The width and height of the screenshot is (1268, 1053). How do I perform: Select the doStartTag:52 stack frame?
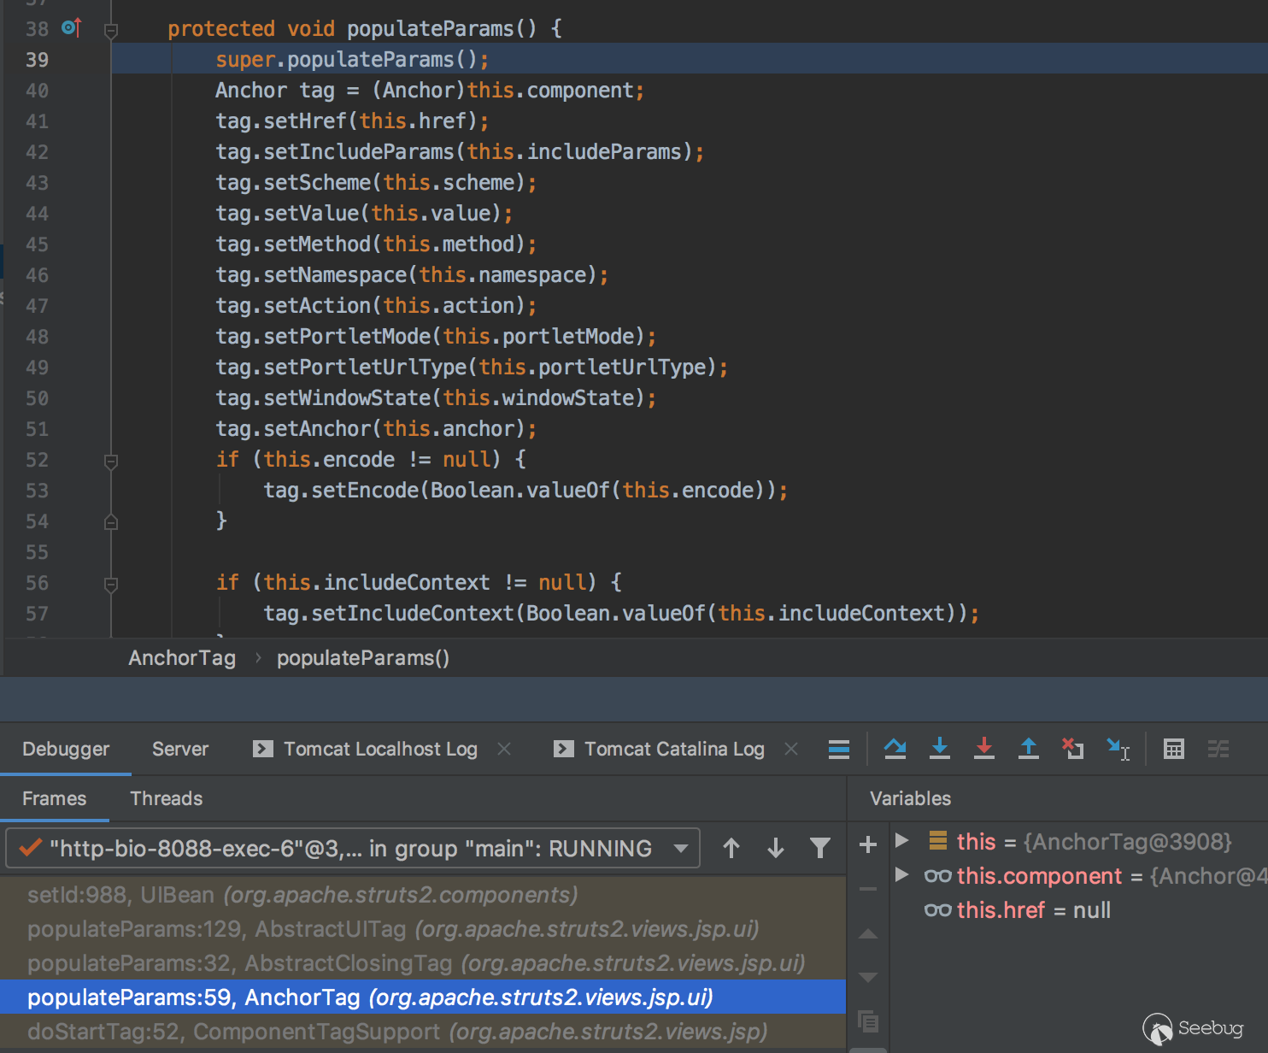coord(397,1032)
